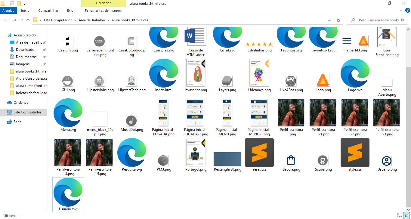411x219 pixels.
Task: Select the Menu.svg file
Action: [68, 112]
